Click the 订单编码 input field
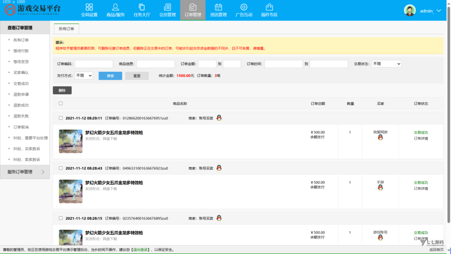 [x=94, y=64]
